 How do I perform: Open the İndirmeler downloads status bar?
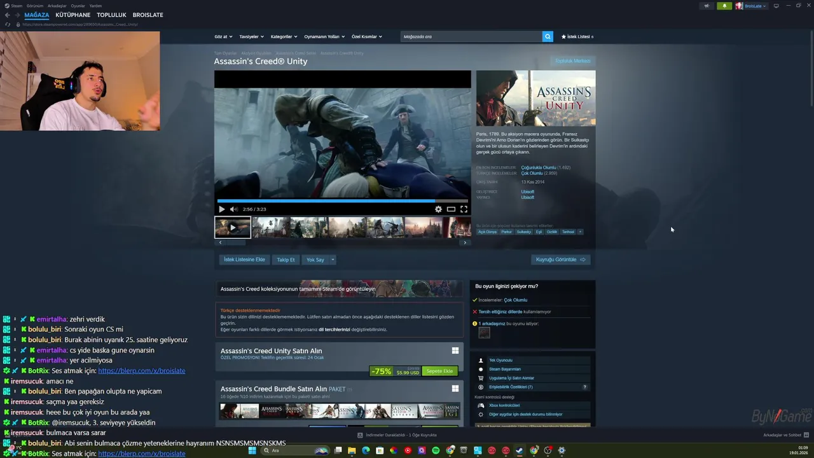click(x=397, y=435)
